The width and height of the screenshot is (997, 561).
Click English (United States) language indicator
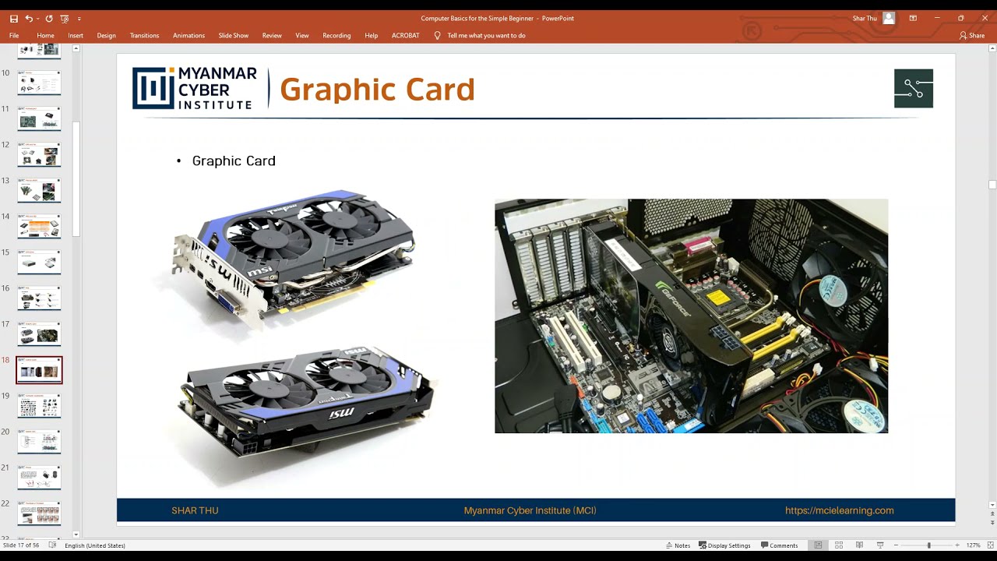click(x=95, y=545)
